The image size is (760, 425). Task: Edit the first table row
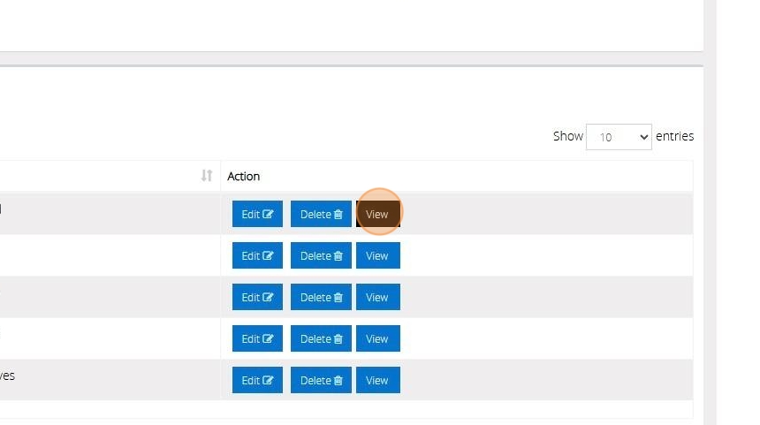click(257, 214)
